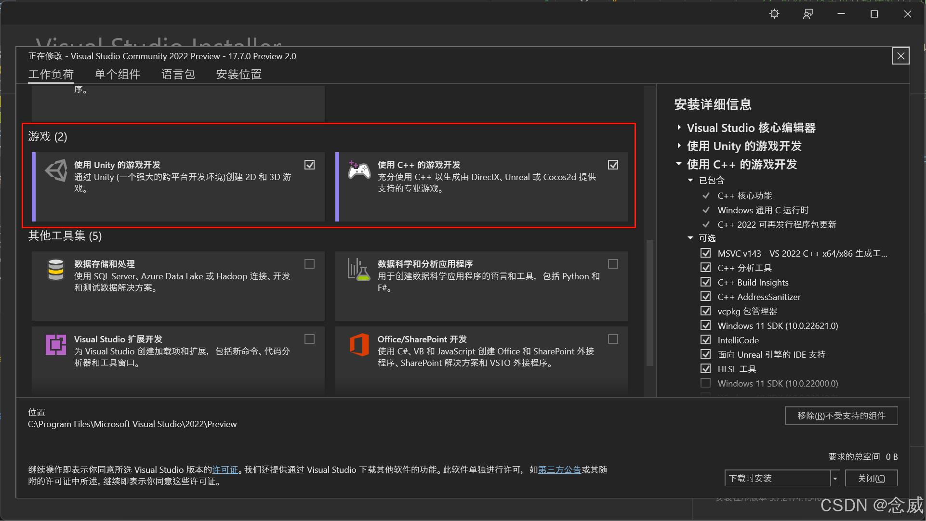Uncheck the vcpkg package manager option

point(706,311)
